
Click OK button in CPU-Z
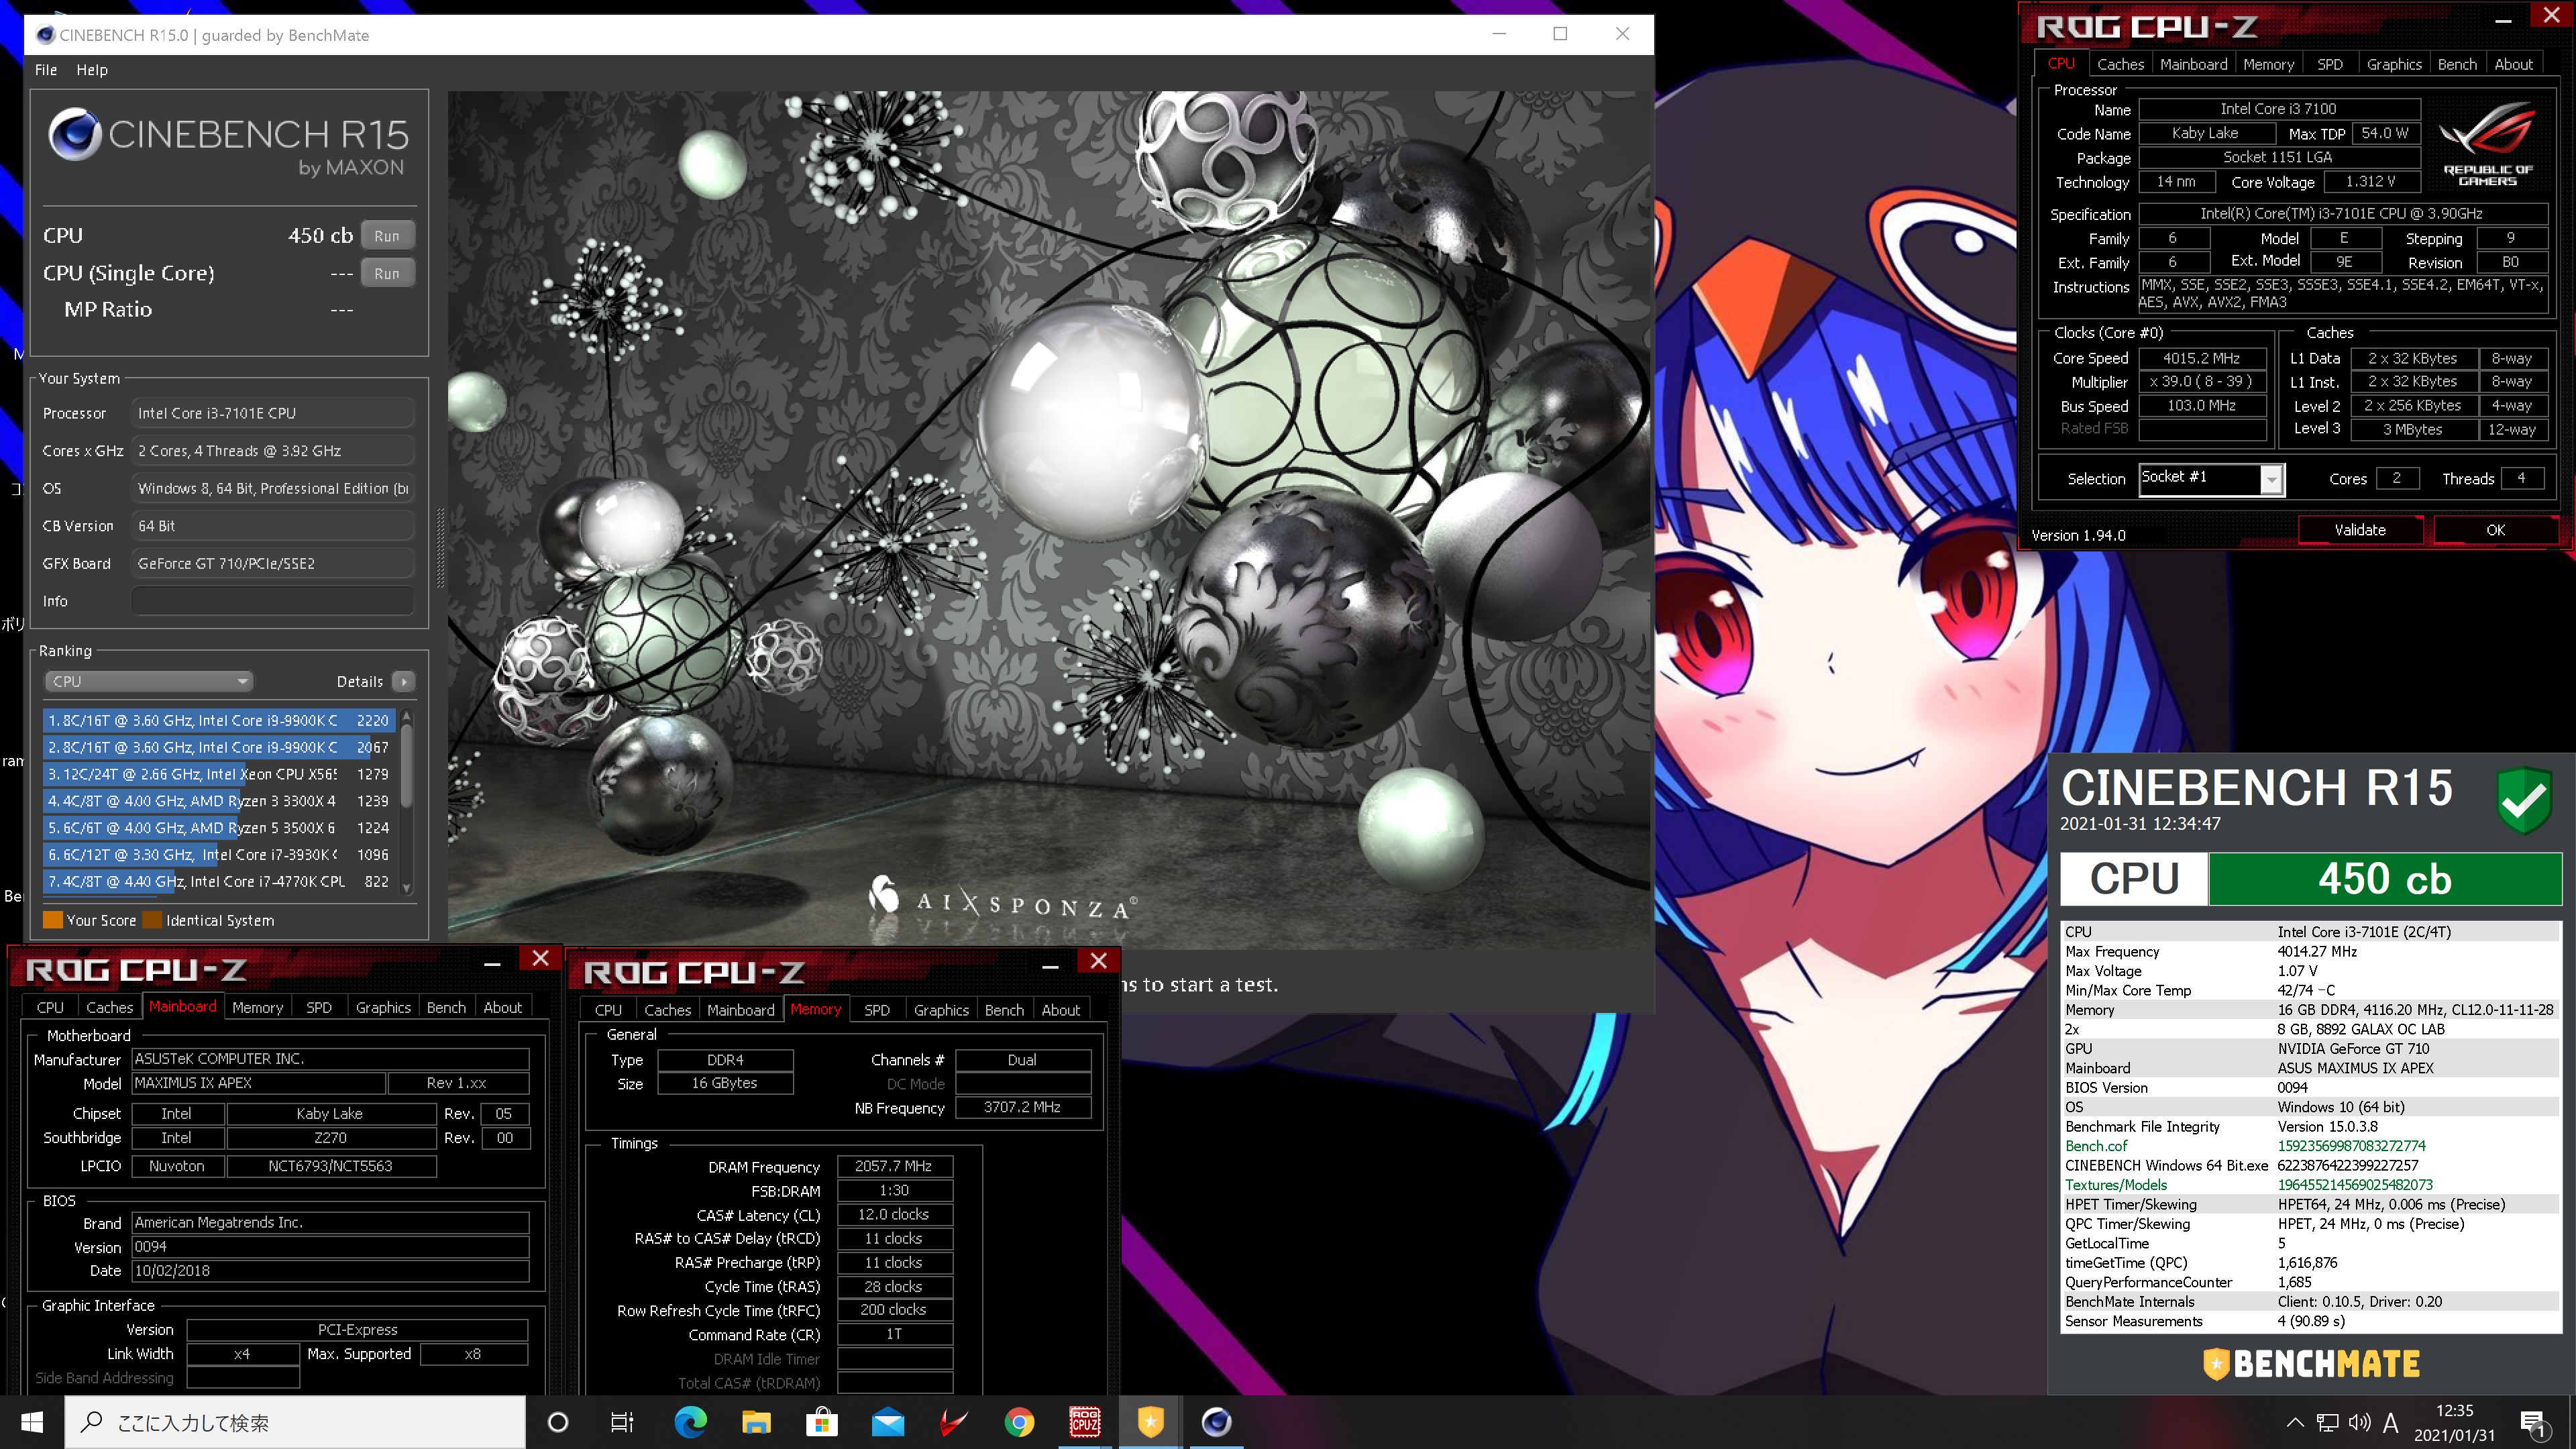point(2495,530)
